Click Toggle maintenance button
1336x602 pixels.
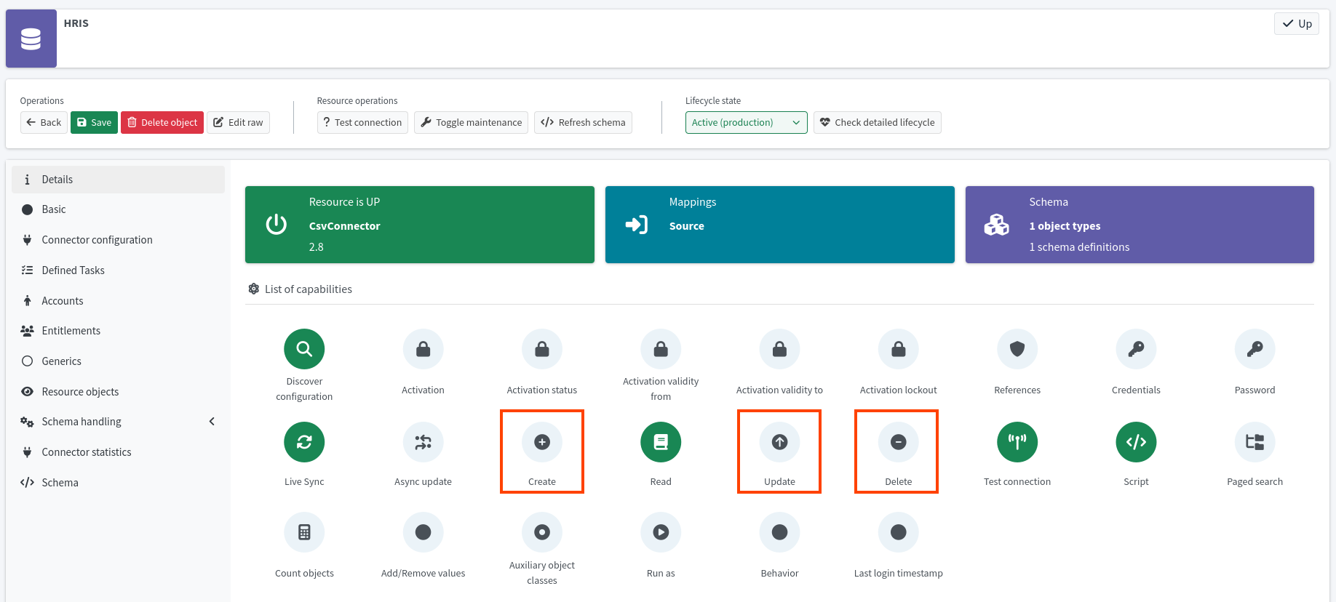[471, 122]
